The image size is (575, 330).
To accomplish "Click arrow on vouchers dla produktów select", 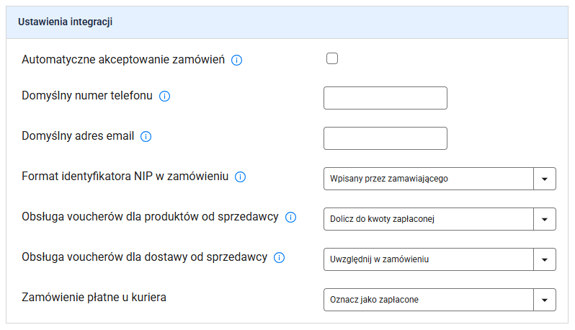I will [x=545, y=219].
